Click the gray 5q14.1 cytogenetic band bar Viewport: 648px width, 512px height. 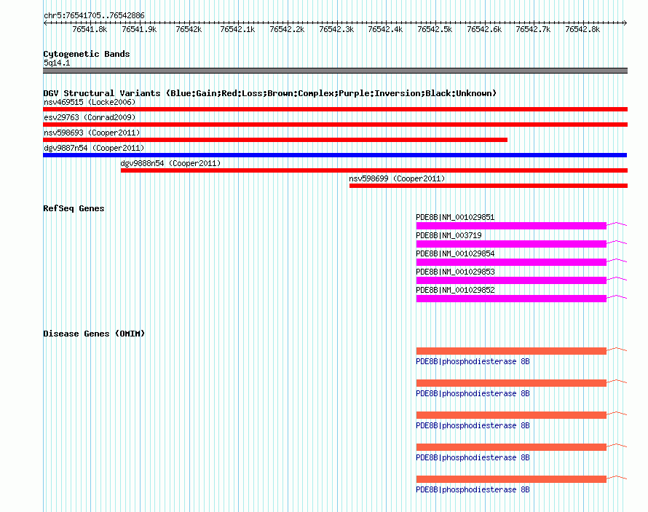(335, 71)
